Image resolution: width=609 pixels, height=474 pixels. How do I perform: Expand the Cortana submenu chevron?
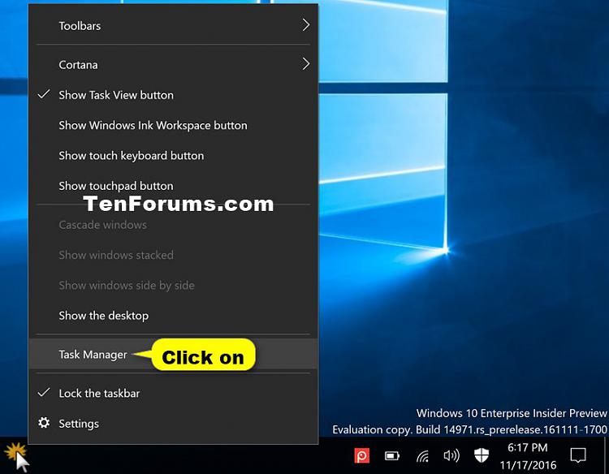(x=306, y=64)
